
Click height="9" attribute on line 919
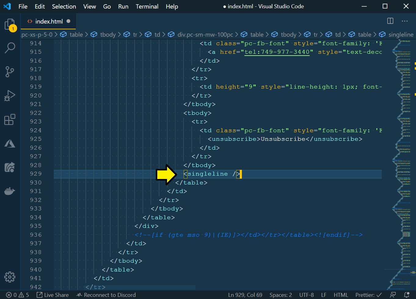(236, 87)
